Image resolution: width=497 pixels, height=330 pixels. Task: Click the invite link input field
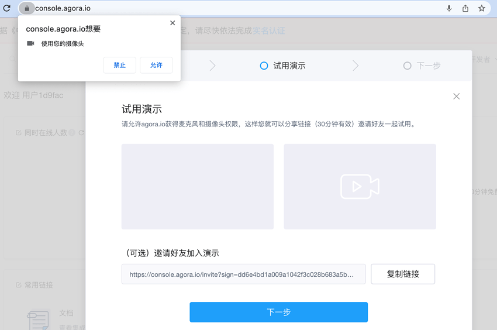pos(243,274)
